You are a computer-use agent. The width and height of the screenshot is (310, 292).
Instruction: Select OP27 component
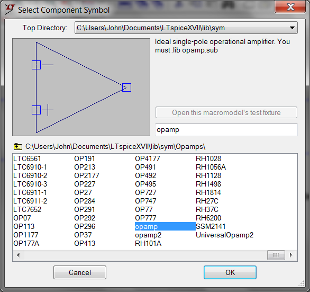83,192
